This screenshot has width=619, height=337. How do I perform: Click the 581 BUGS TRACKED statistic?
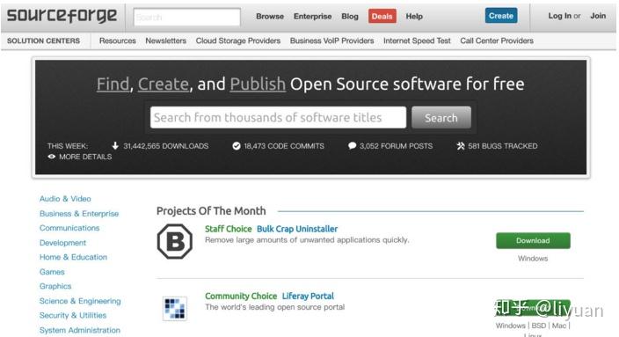503,146
